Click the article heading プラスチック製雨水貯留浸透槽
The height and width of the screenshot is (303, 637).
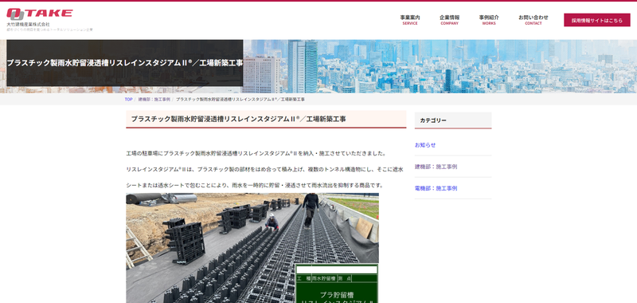[x=238, y=119]
